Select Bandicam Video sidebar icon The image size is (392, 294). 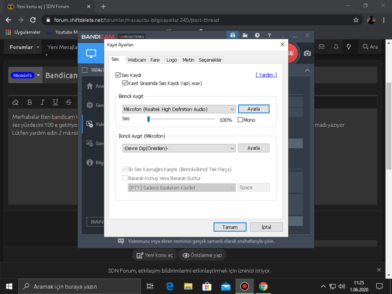pos(90,124)
